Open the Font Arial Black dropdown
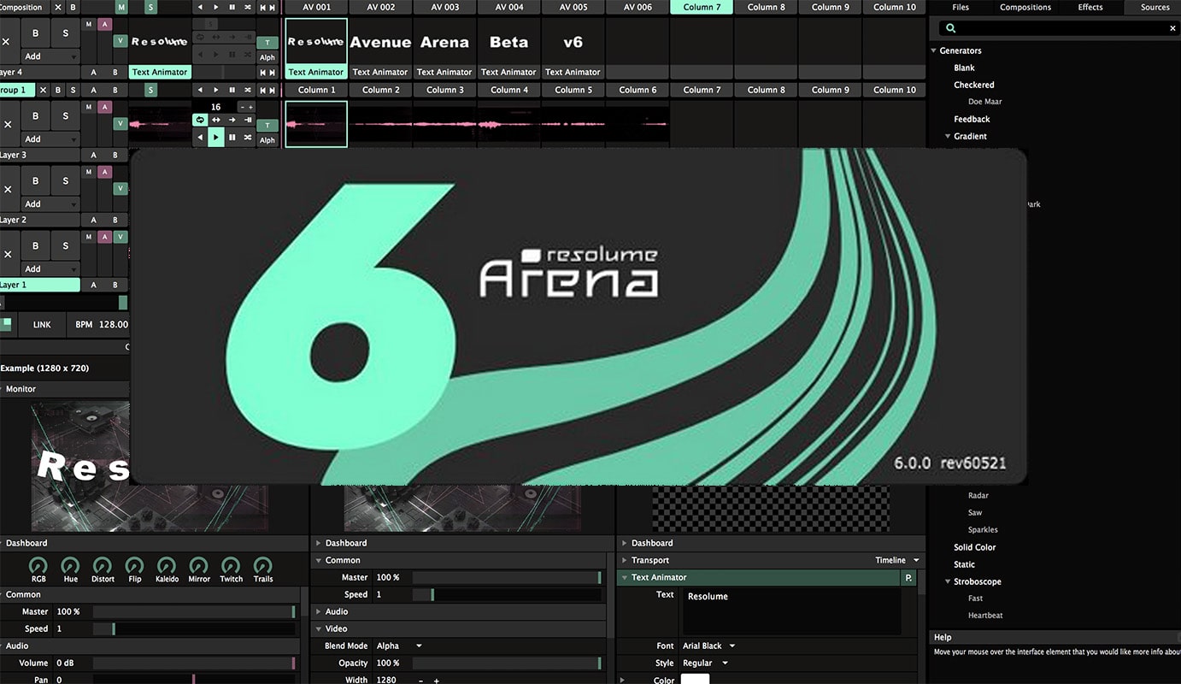Image resolution: width=1181 pixels, height=684 pixels. coord(708,646)
